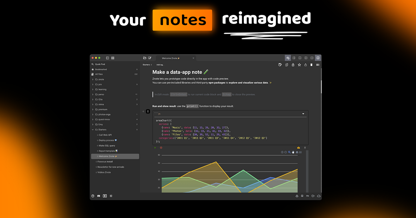Screen dimensions: 416x218
Task: Reset chart zoom with home icon
Action: [x=297, y=152]
